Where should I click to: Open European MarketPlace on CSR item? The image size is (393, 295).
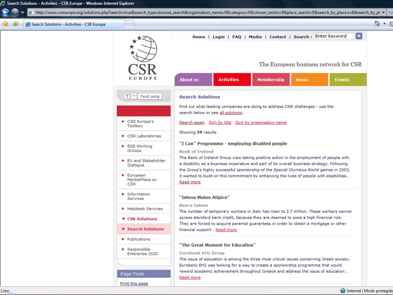pos(144,179)
